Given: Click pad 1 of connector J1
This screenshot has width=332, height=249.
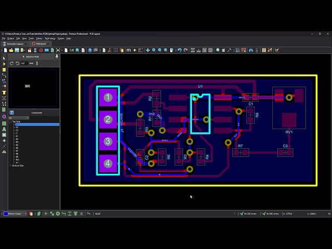Looking at the screenshot, I should tap(108, 98).
